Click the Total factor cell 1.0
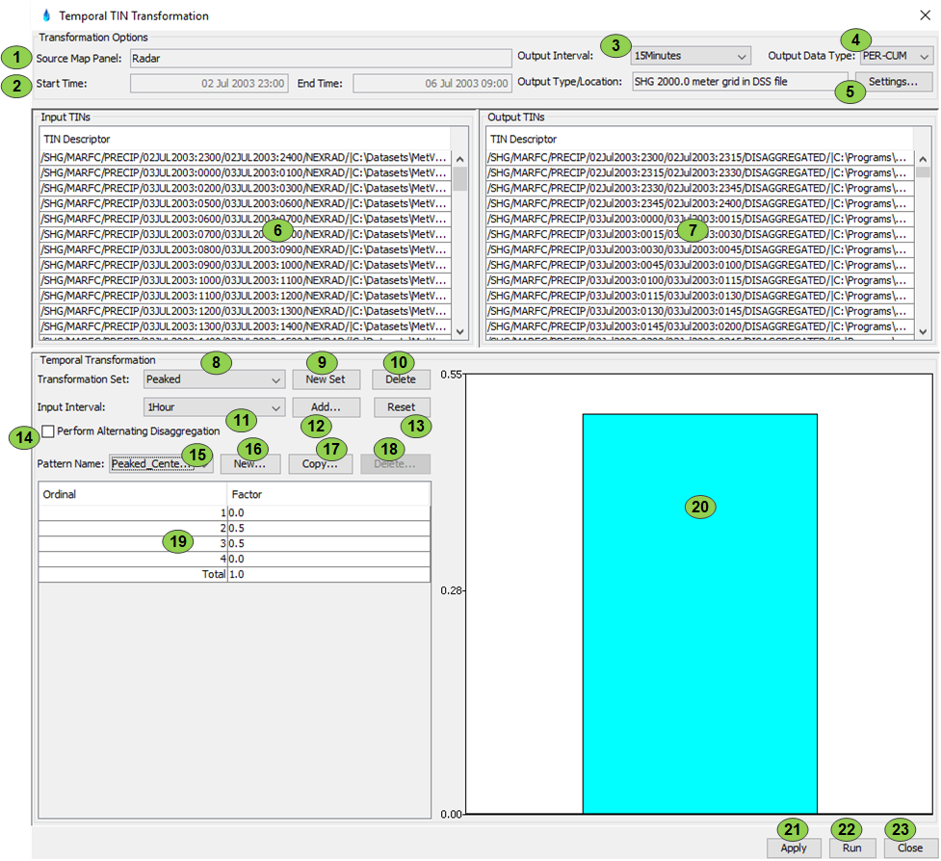The image size is (941, 861). coord(328,574)
